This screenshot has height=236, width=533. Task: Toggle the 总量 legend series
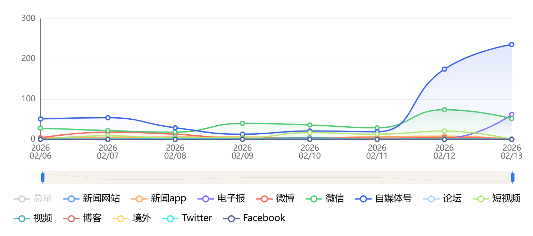tap(33, 199)
